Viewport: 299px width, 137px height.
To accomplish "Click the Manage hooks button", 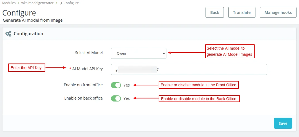I will pos(278,12).
